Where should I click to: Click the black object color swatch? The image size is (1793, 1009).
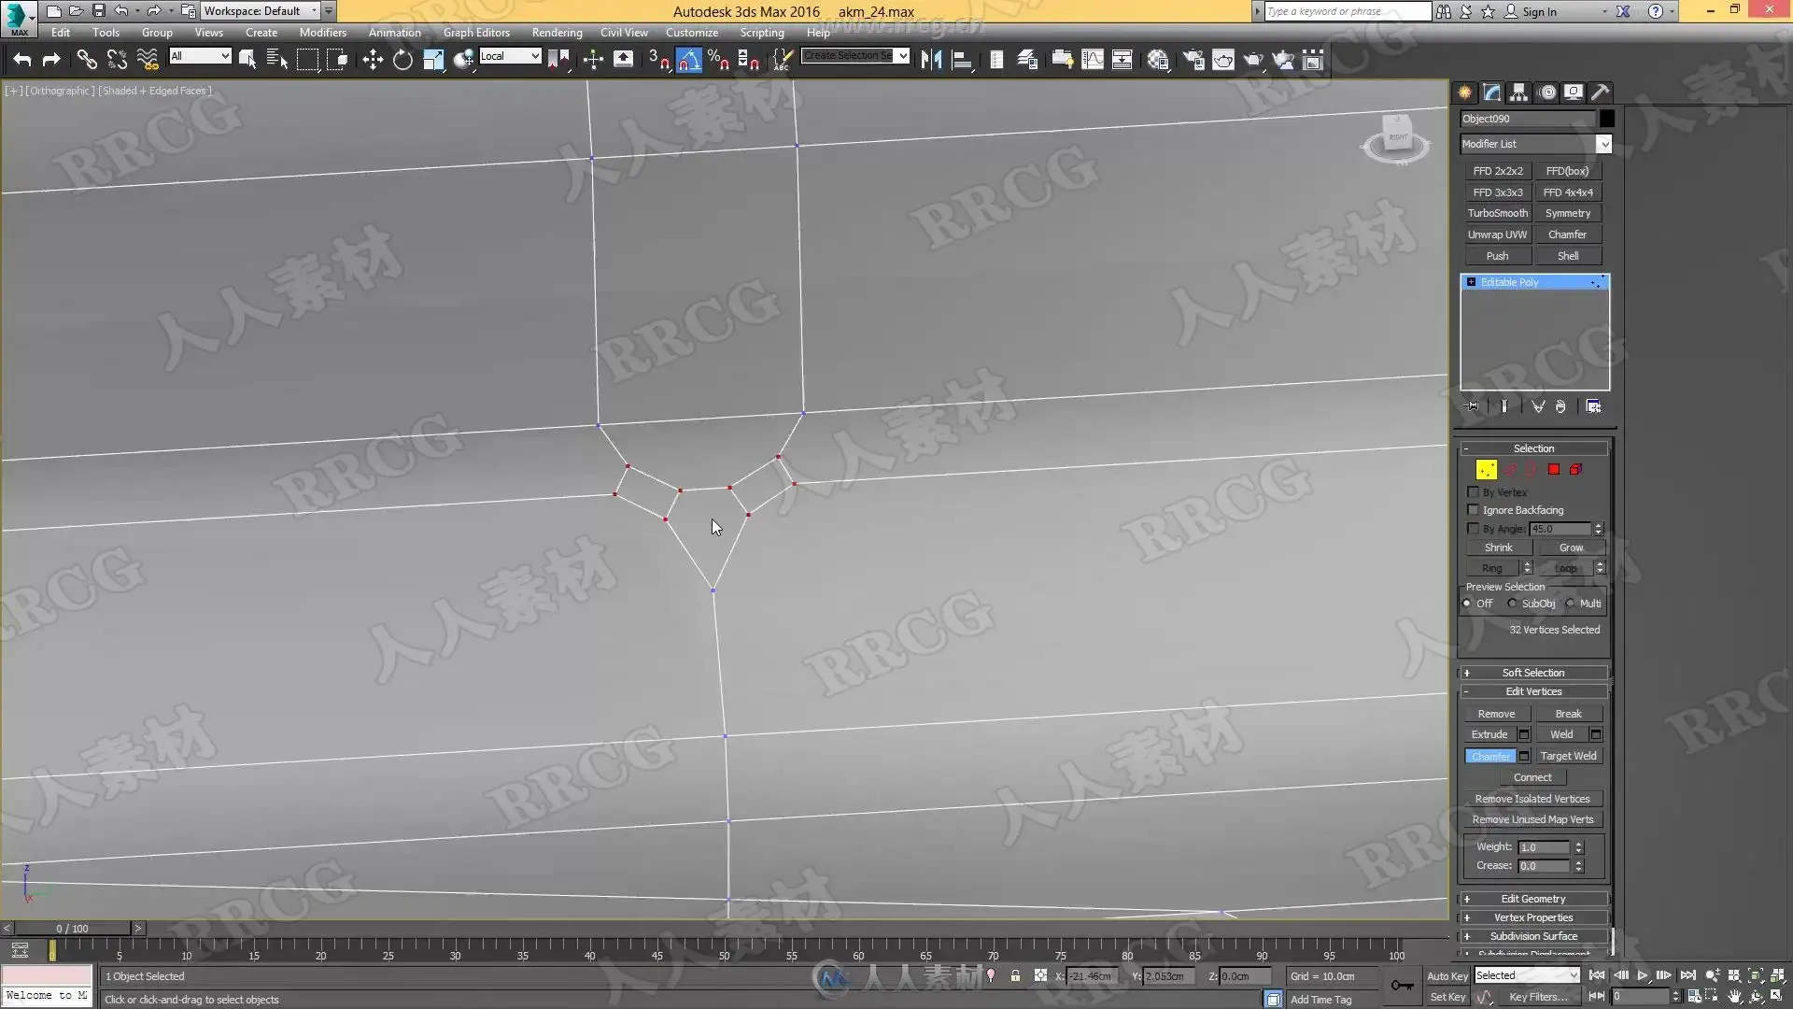point(1606,119)
